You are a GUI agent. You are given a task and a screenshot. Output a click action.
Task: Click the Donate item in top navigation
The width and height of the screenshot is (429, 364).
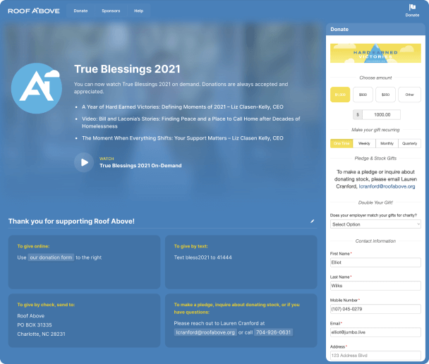(82, 11)
